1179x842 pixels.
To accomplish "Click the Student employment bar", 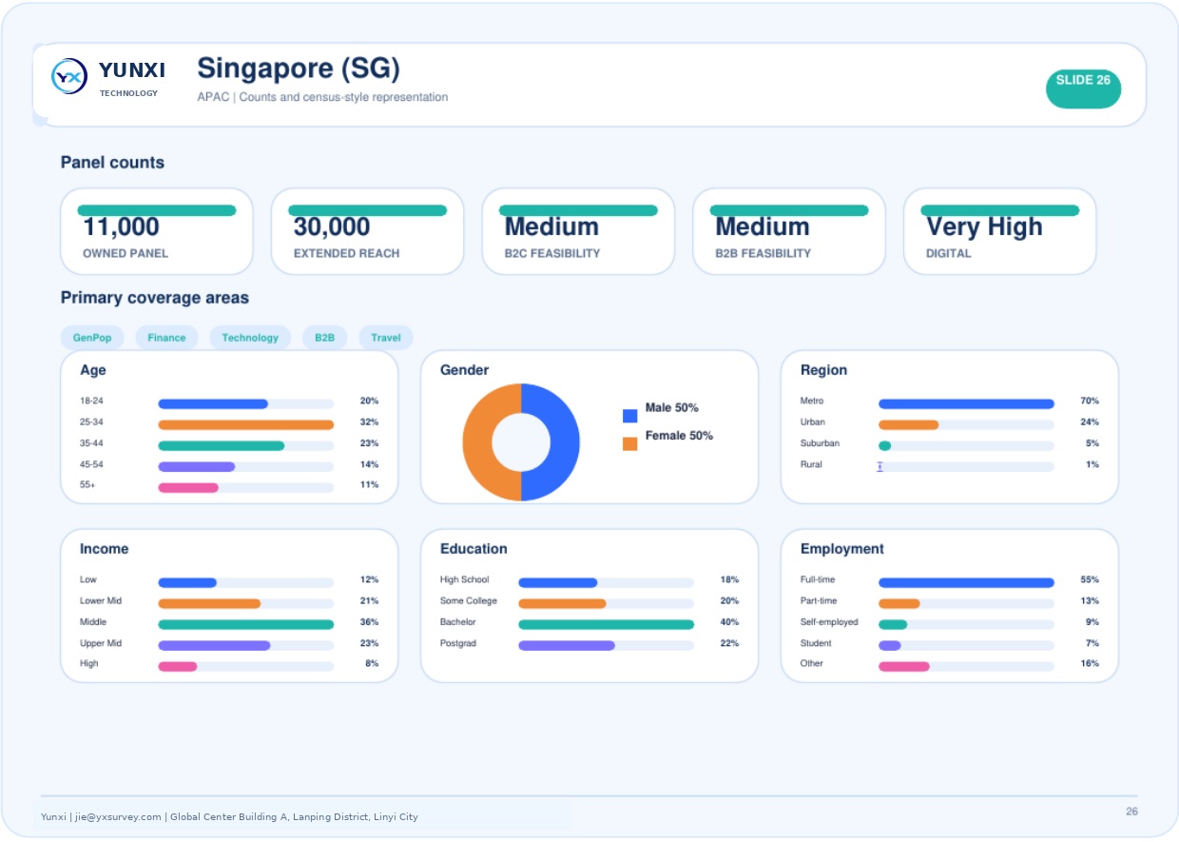I will pyautogui.click(x=890, y=646).
